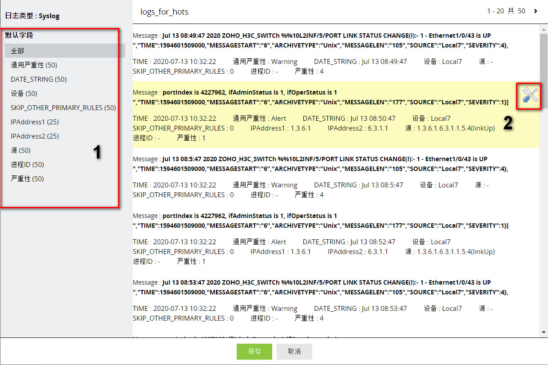Select first log message Jul 13 08:49:47

321,40
